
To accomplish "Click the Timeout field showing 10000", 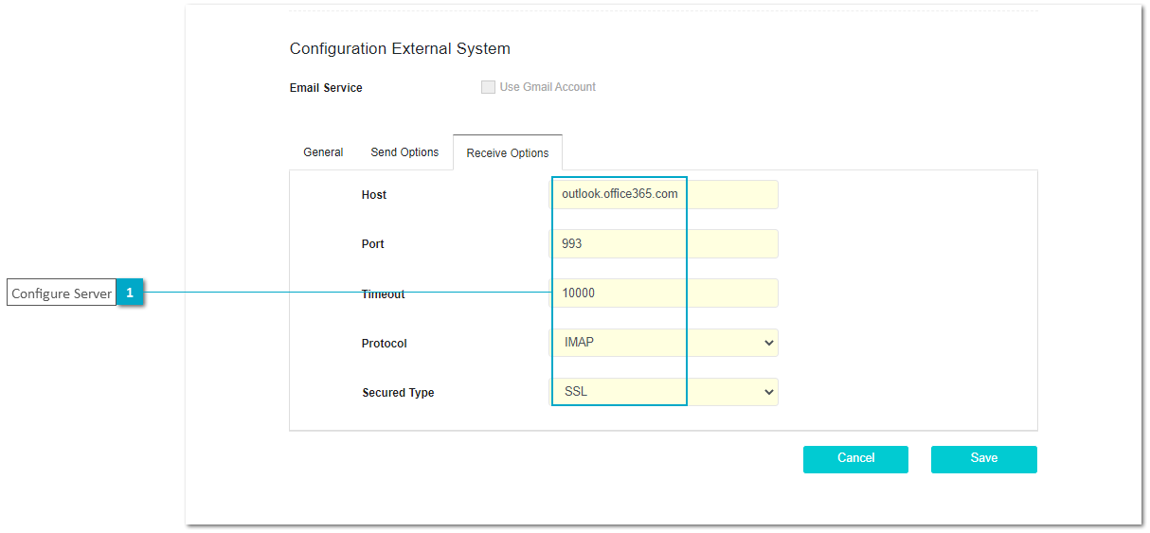I will pyautogui.click(x=665, y=293).
